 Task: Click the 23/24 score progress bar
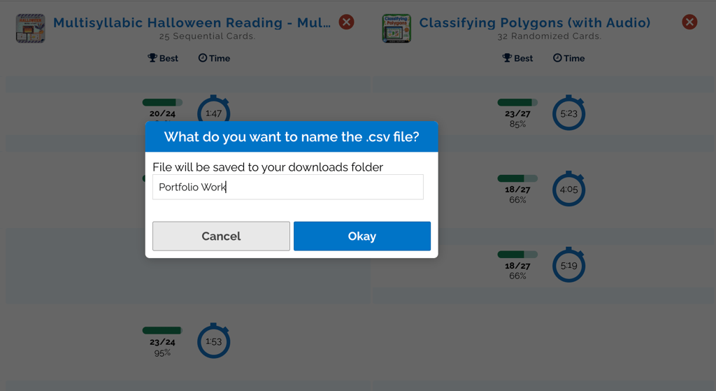(162, 330)
